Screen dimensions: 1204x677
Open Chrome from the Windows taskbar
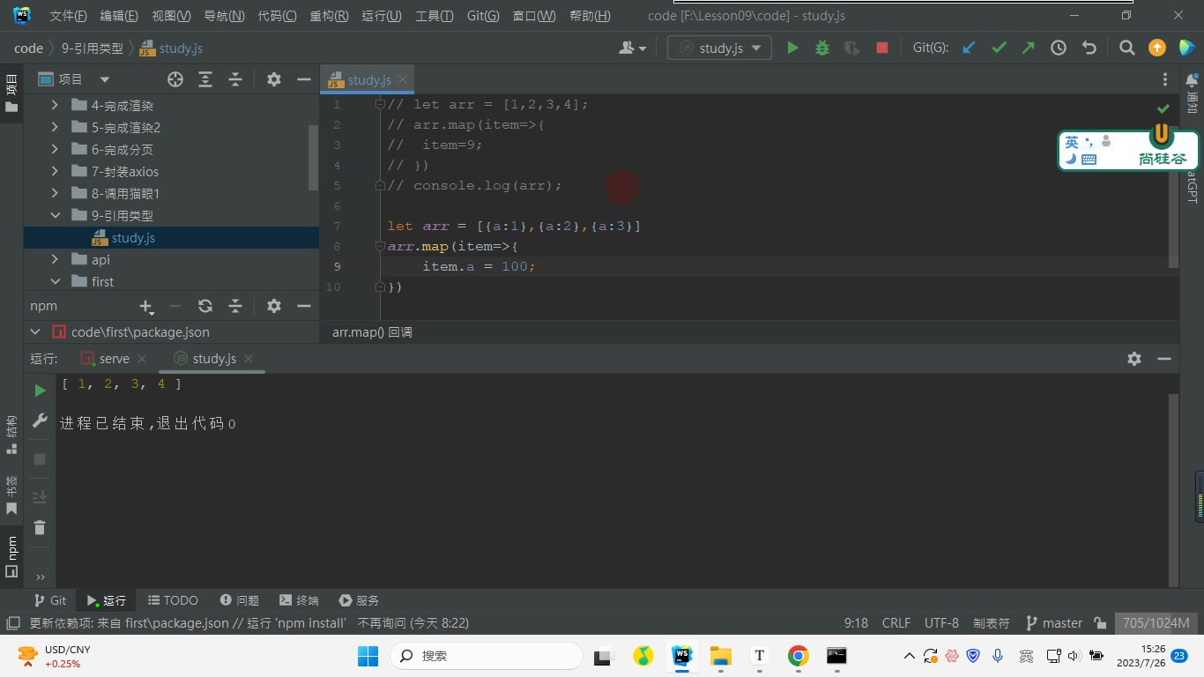[x=798, y=656]
